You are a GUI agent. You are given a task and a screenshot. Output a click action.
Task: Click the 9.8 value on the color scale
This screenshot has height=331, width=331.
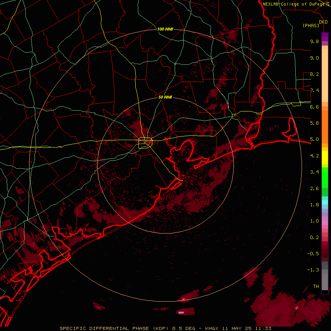tap(314, 41)
